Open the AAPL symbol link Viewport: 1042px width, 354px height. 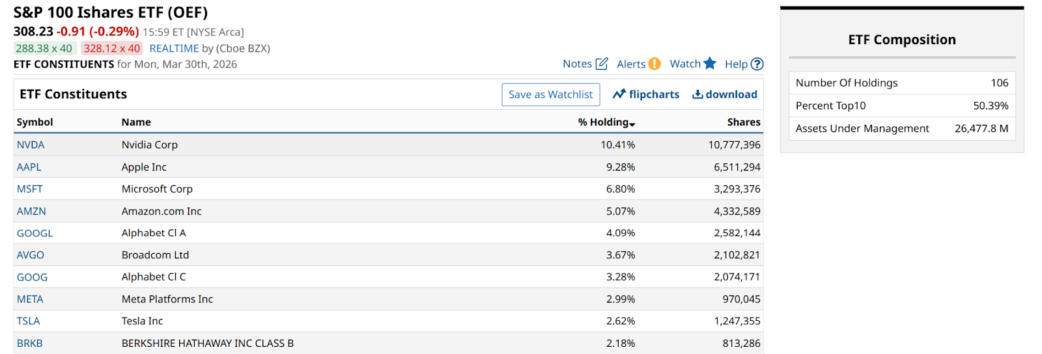click(x=29, y=167)
